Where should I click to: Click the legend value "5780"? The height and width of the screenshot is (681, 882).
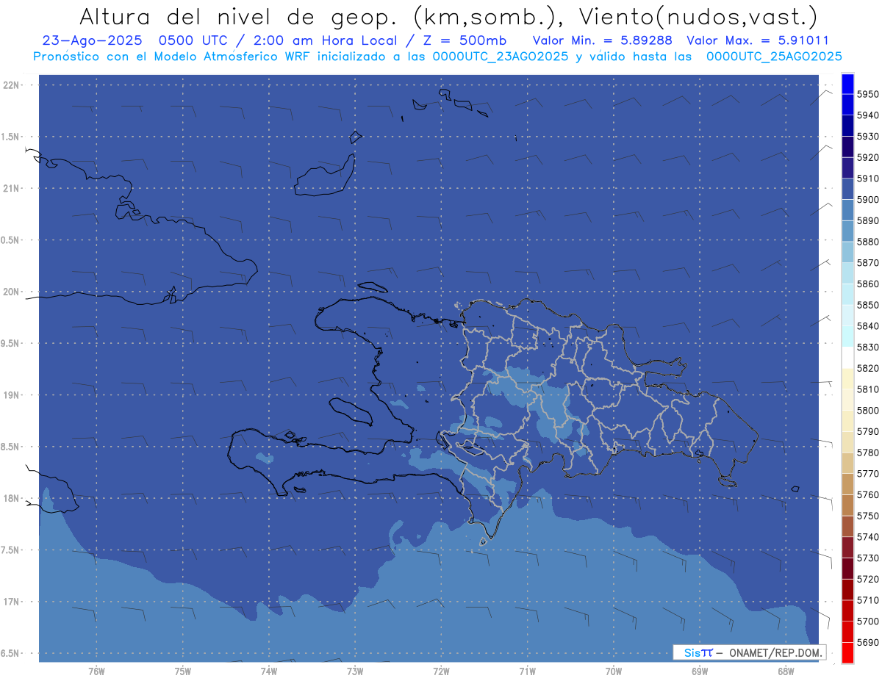click(x=868, y=453)
